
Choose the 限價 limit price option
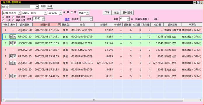(4, 17)
